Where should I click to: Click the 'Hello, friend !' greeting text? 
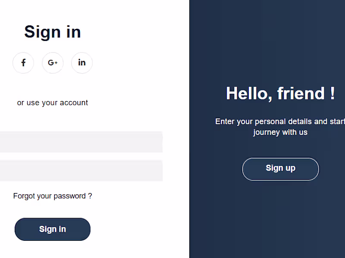(x=280, y=93)
